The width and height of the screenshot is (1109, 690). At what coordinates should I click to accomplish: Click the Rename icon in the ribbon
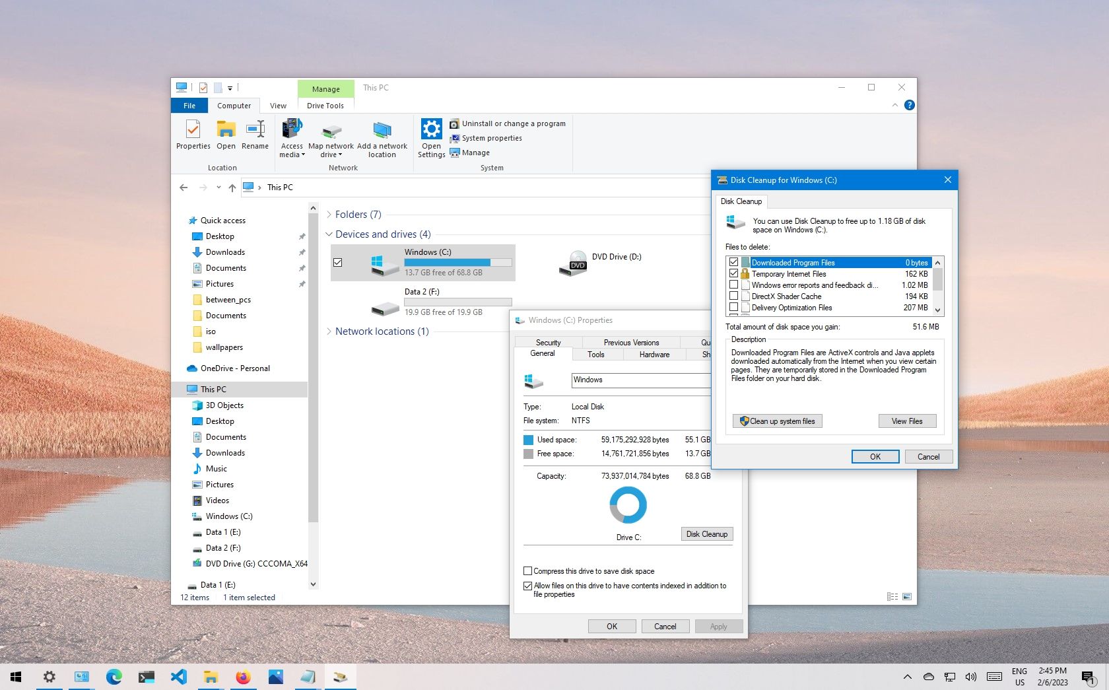click(x=255, y=135)
